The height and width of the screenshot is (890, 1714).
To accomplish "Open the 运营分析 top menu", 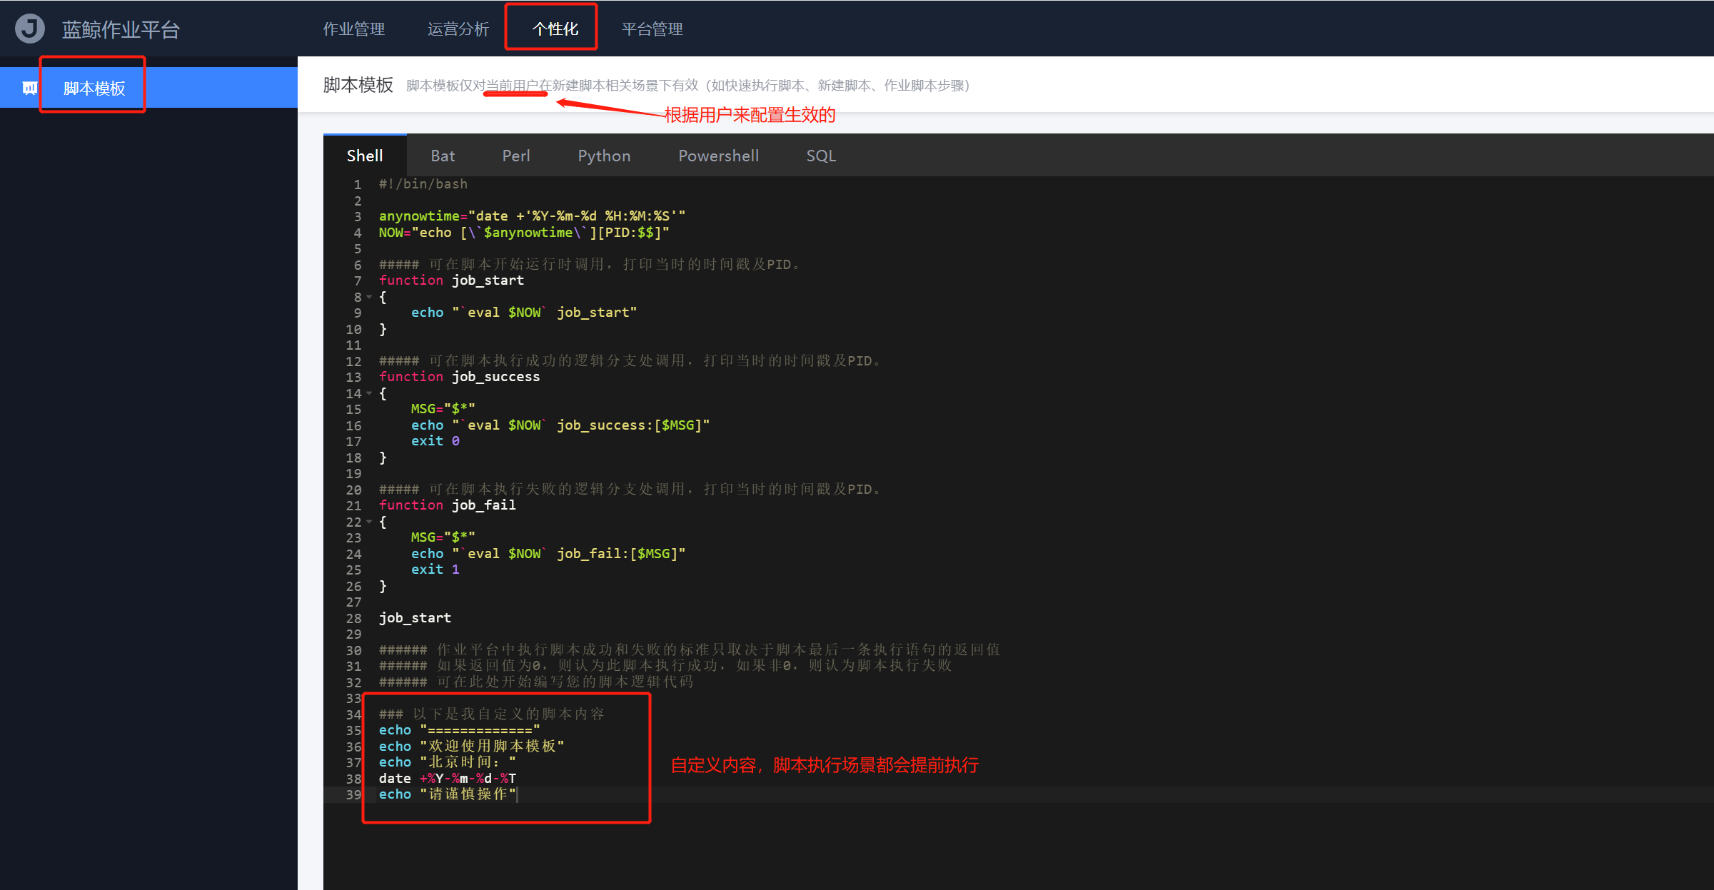I will click(x=458, y=29).
